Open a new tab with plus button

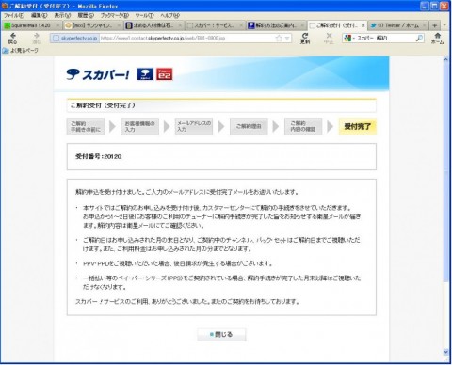[434, 25]
